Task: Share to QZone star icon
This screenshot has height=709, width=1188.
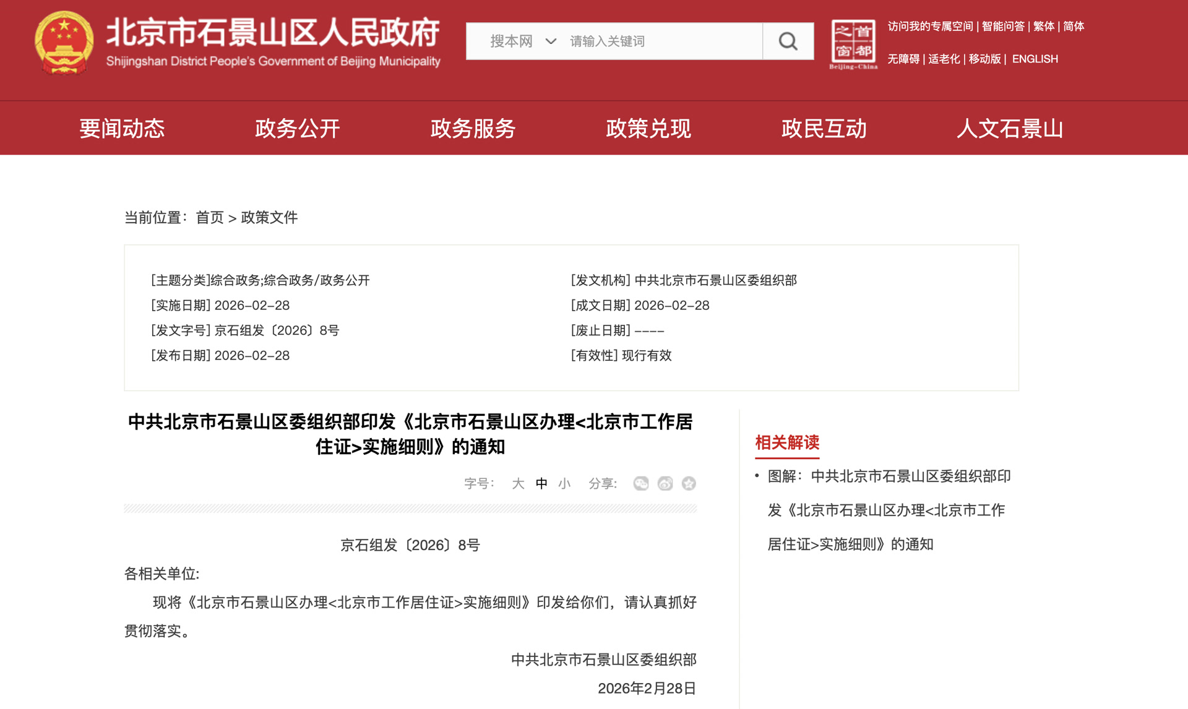Action: click(689, 483)
